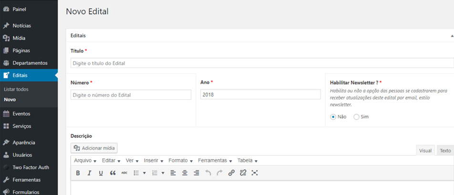Toggle fullscreen editor mode icon

tap(255, 173)
